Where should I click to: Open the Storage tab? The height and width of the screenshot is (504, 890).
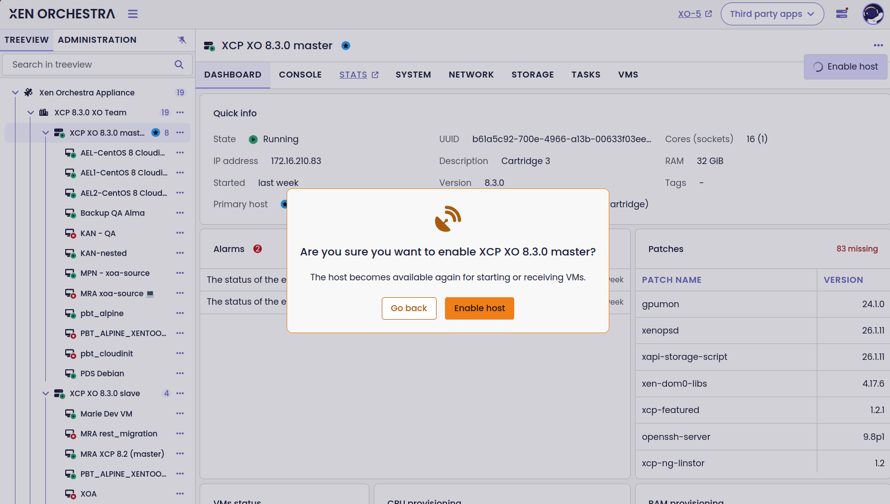click(x=533, y=75)
